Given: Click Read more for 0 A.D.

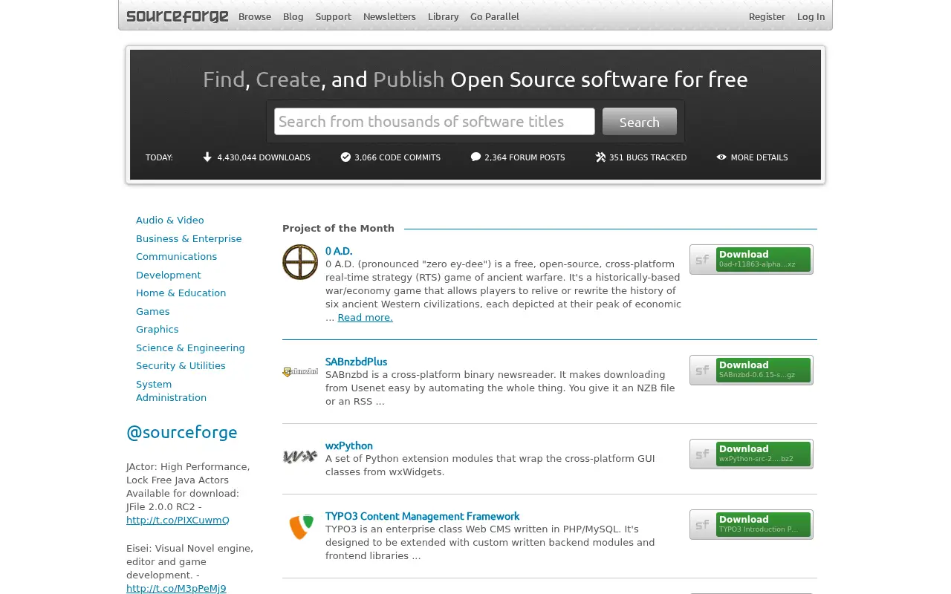Looking at the screenshot, I should point(365,318).
